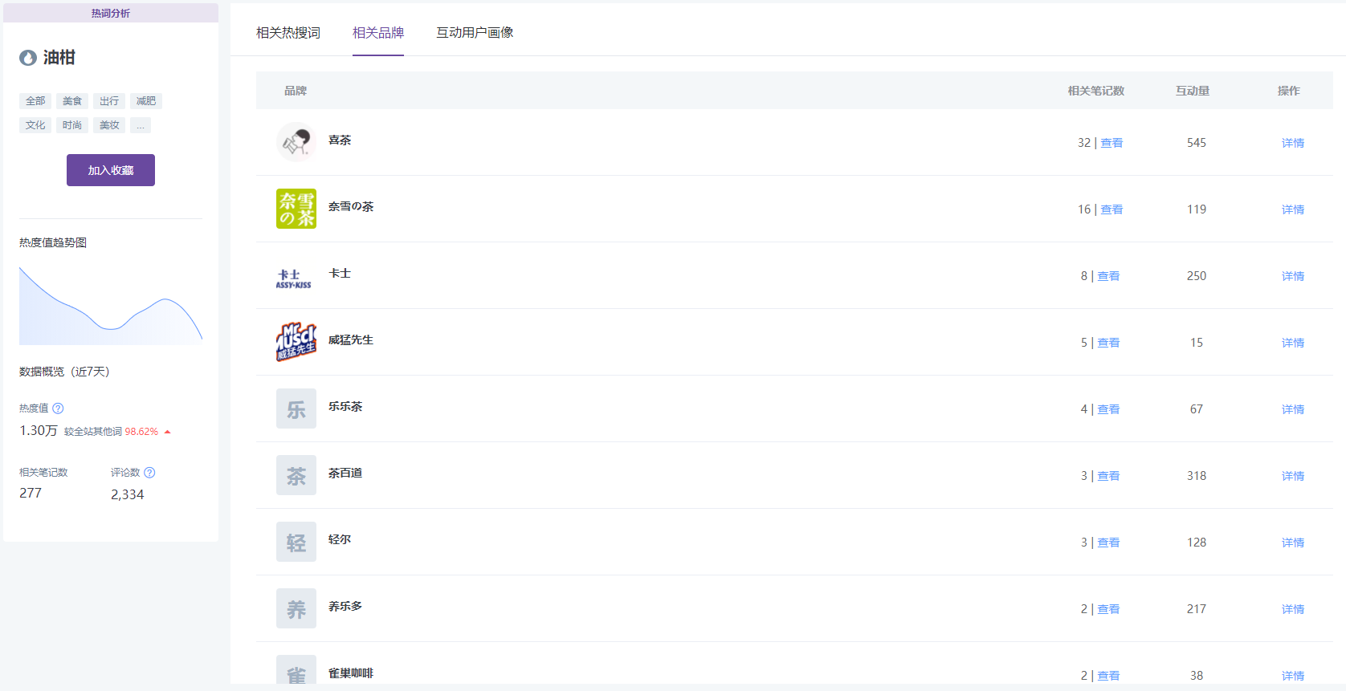Select the 美妆 category tag
Screen dimensions: 1346x691
tap(109, 125)
